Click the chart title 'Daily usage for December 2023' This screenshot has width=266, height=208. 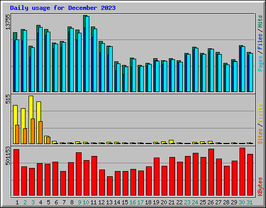[63, 8]
